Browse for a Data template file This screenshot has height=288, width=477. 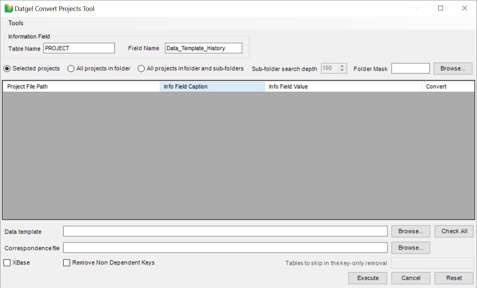[x=411, y=231]
